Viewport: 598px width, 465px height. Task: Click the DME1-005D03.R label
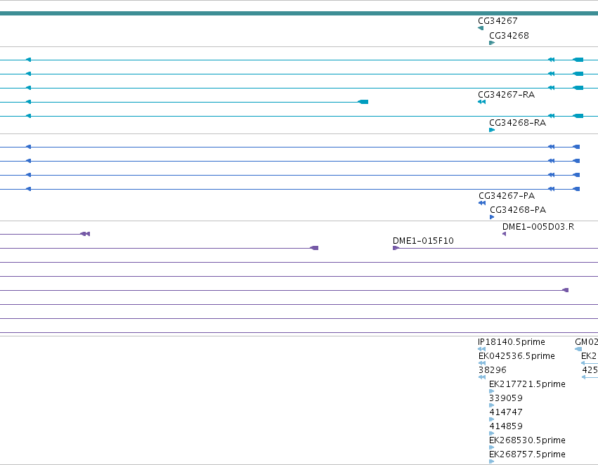coord(538,227)
